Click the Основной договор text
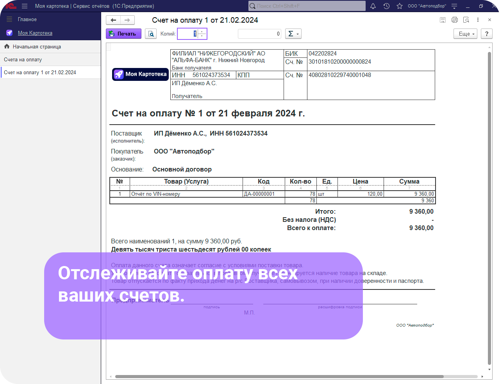Screen dimensions: 500x384 [x=182, y=170]
